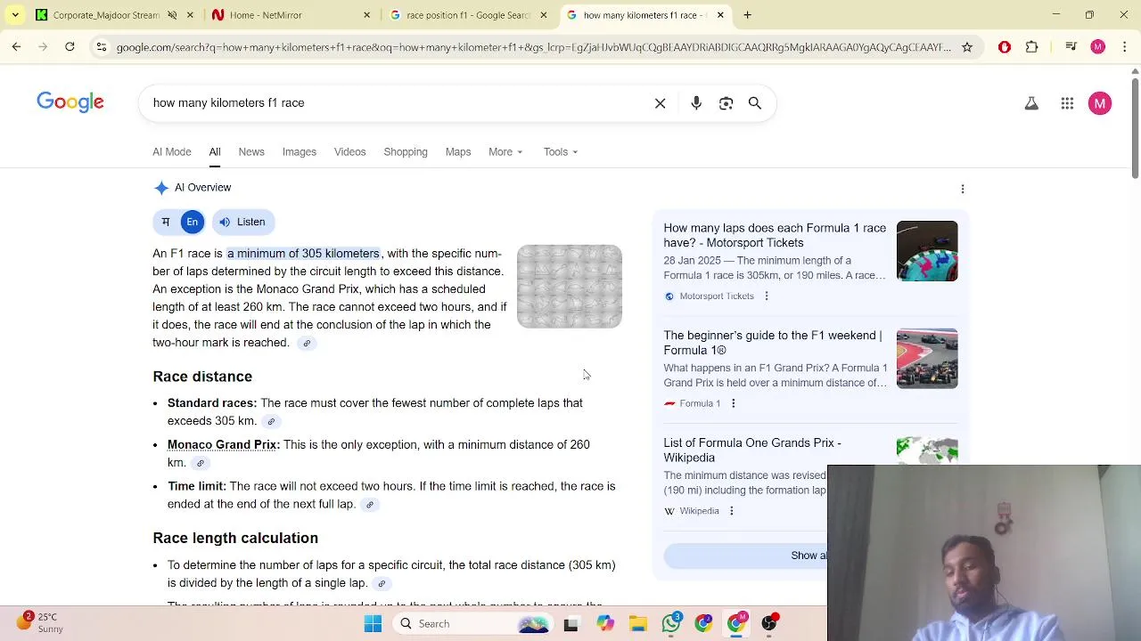1141x641 pixels.
Task: Open The beginner's guide to the F1 weekend link
Action: coord(773,343)
